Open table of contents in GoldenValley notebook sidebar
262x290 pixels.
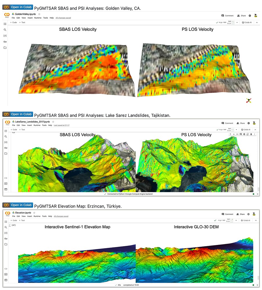(x=5, y=24)
